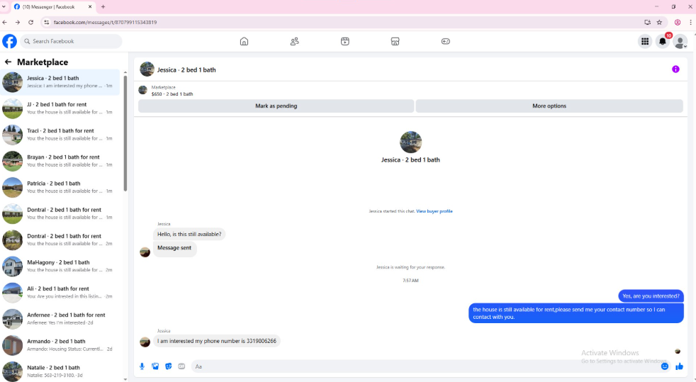Attach a photo using the image icon
Viewport: 696px width, 382px height.
pos(155,366)
